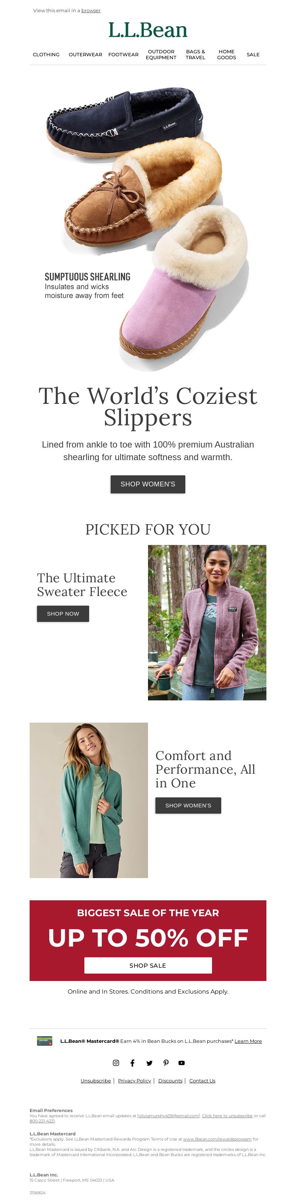Image resolution: width=296 pixels, height=1202 pixels.
Task: Click the white Shop Sale button
Action: point(148,965)
